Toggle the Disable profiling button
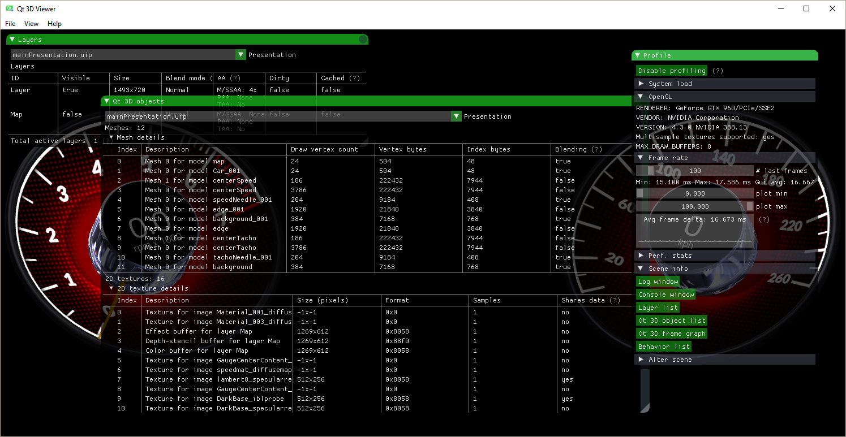 [672, 71]
